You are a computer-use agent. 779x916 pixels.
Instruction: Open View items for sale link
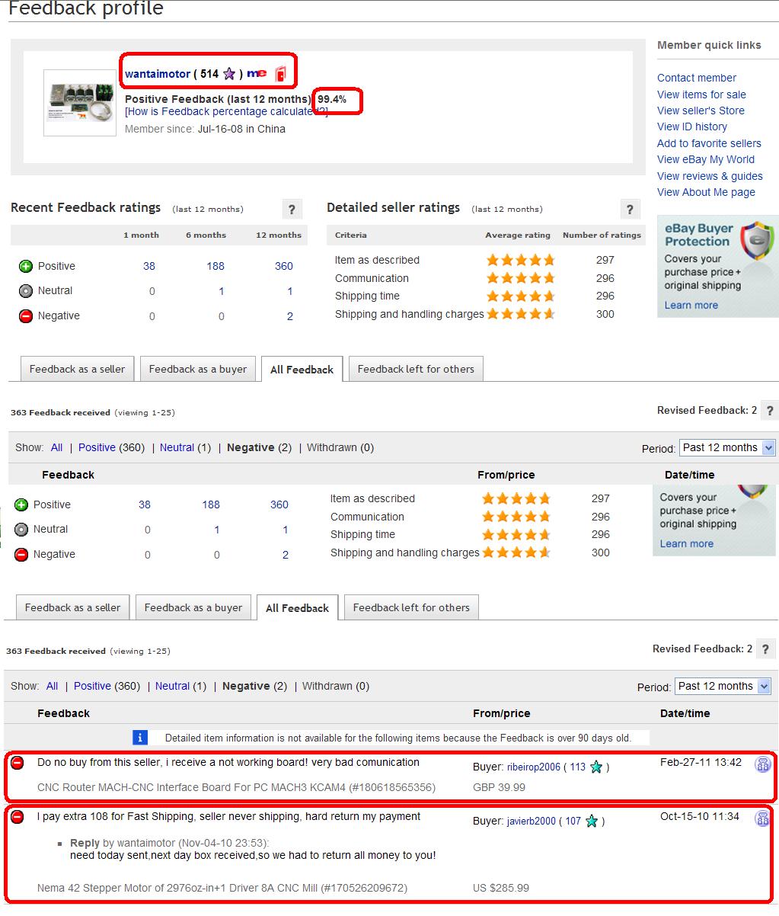pos(701,94)
